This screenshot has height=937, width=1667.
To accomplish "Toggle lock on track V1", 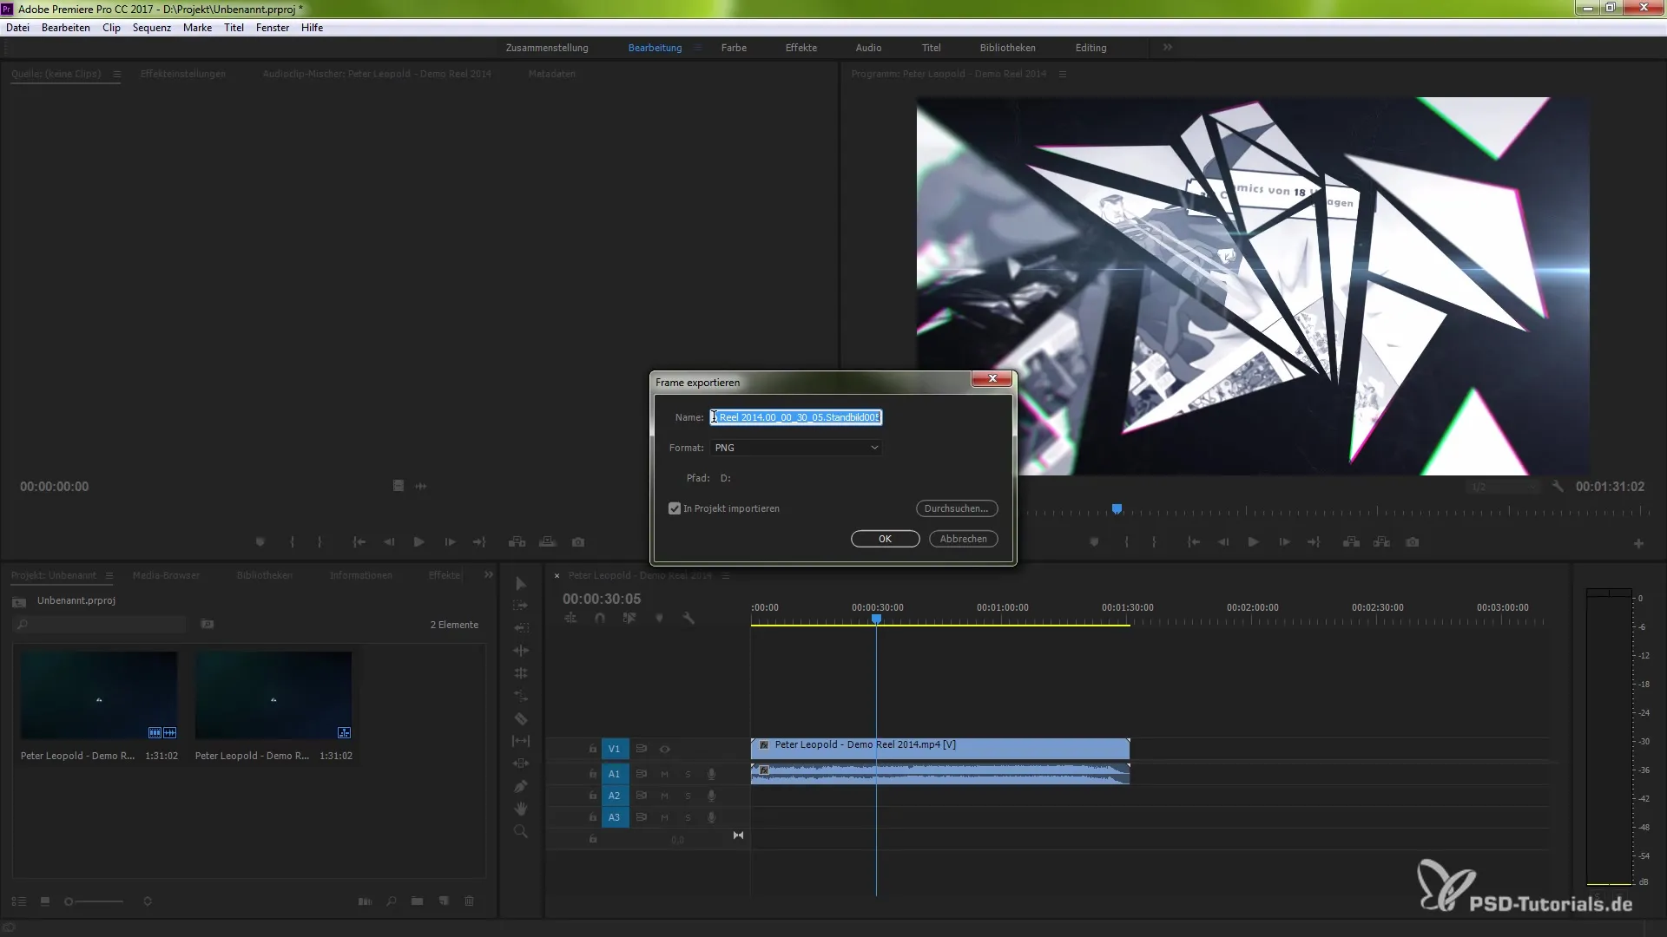I will [x=593, y=749].
